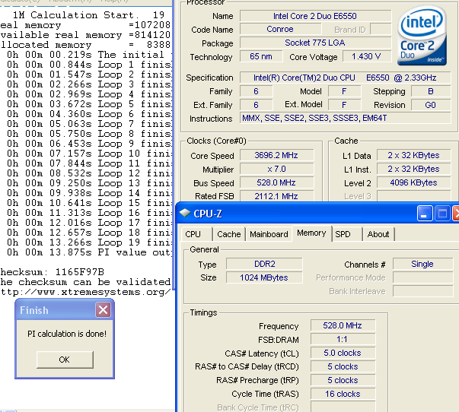The image size is (459, 412).
Task: Click the Instructions field listing MMX, SSE
Action: coord(345,118)
